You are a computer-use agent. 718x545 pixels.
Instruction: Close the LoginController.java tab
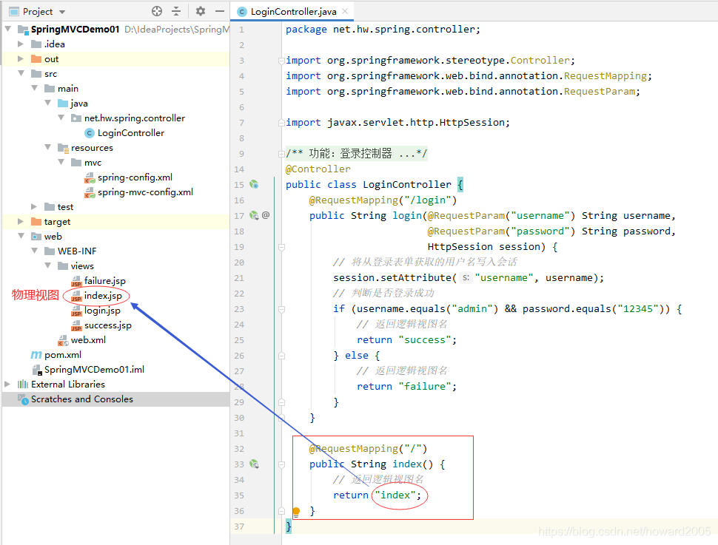tap(345, 11)
